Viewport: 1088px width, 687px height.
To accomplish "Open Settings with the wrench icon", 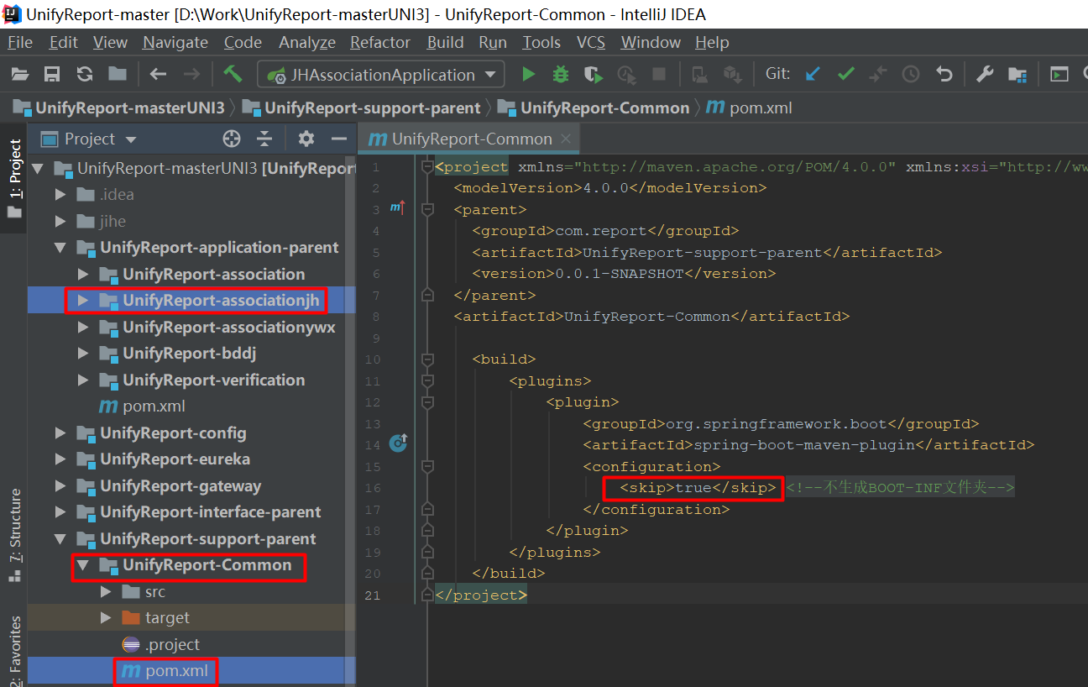I will point(985,75).
